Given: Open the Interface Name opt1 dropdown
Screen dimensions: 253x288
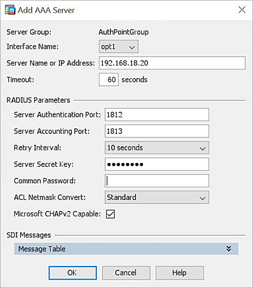Looking at the screenshot, I should [118, 47].
